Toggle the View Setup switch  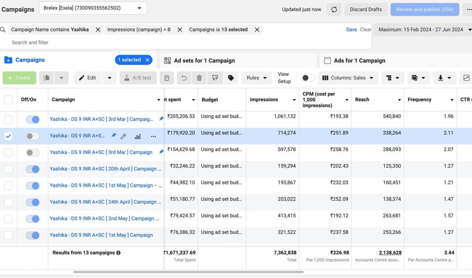pos(308,78)
